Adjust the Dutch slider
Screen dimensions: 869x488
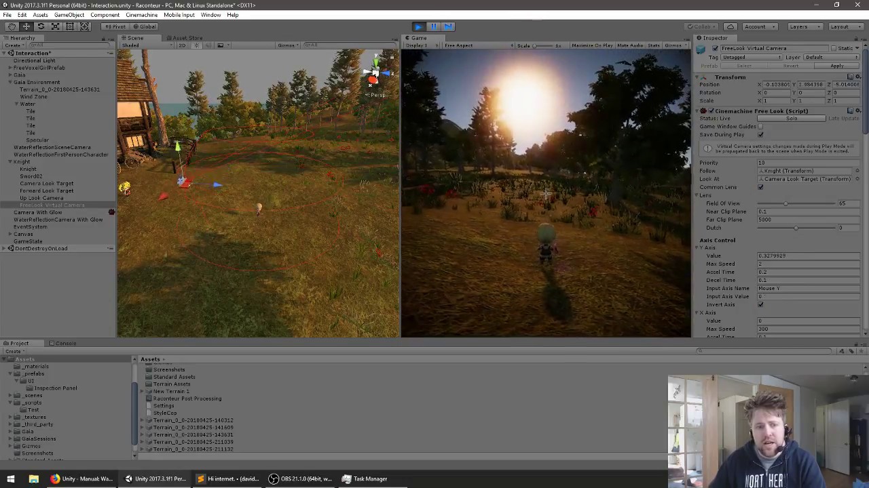pos(796,228)
